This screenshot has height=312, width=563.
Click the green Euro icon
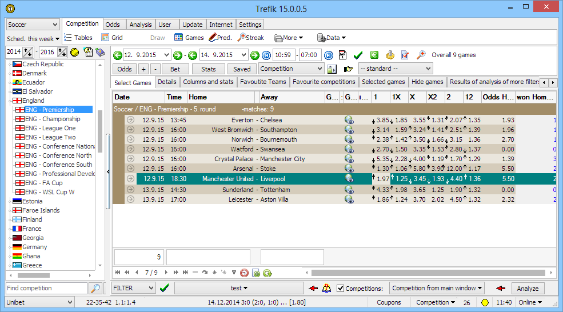[x=374, y=55]
